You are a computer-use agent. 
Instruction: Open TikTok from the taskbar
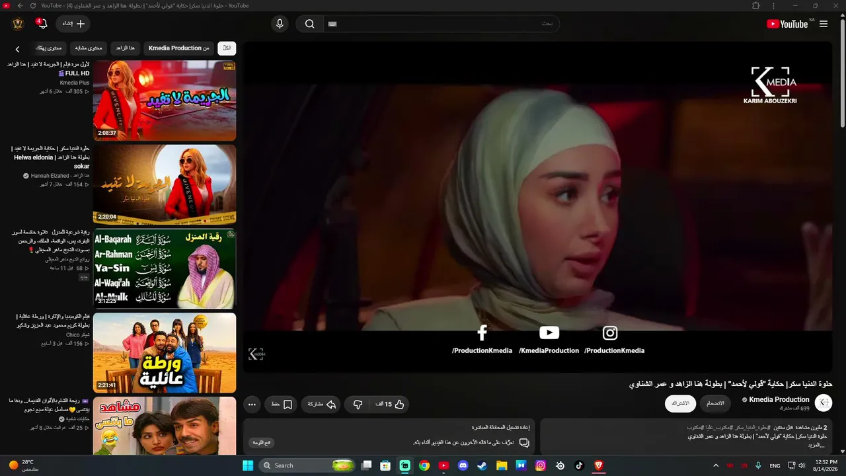[580, 465]
